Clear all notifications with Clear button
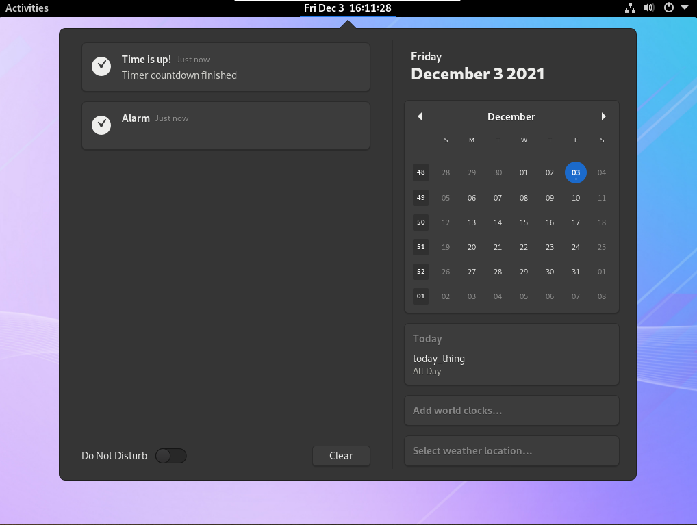 pyautogui.click(x=341, y=456)
